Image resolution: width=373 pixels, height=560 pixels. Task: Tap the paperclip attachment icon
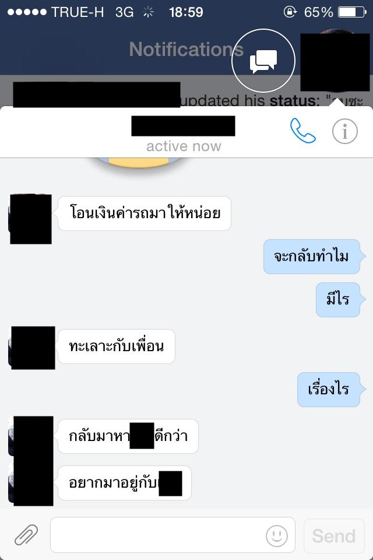(26, 534)
